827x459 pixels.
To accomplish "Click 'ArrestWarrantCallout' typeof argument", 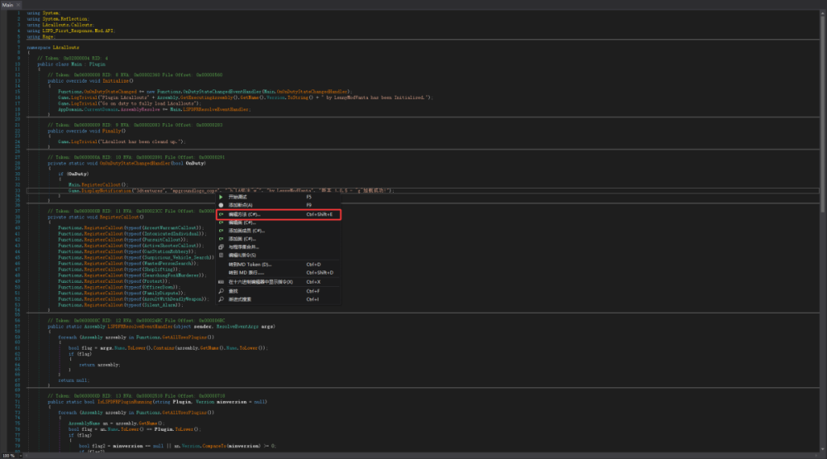I will 172,228.
